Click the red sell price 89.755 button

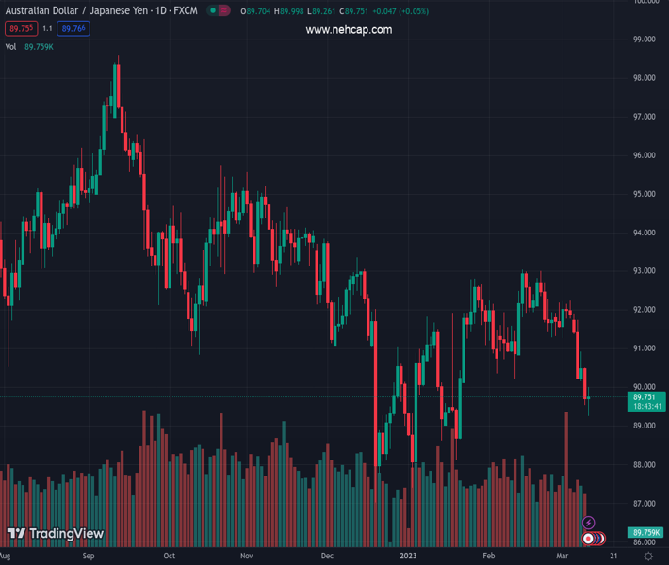(x=21, y=29)
